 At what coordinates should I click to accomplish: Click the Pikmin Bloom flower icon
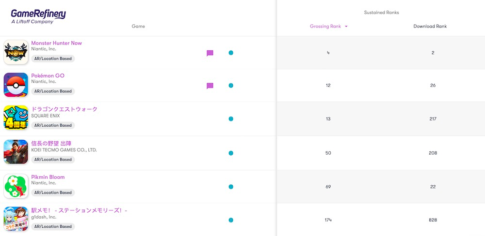[16, 186]
